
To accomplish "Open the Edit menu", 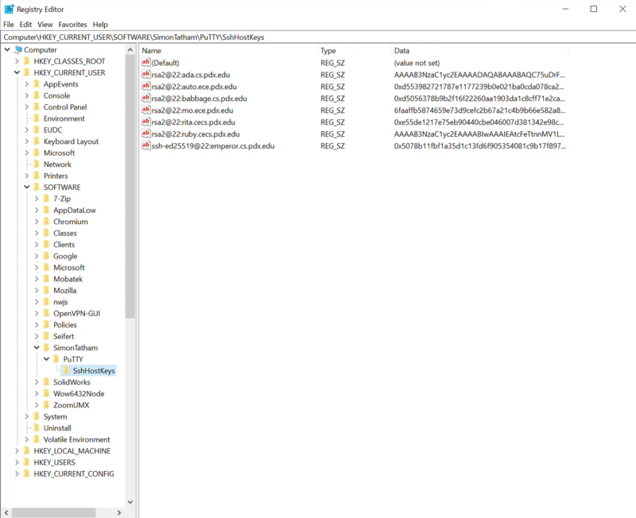I will coord(25,24).
